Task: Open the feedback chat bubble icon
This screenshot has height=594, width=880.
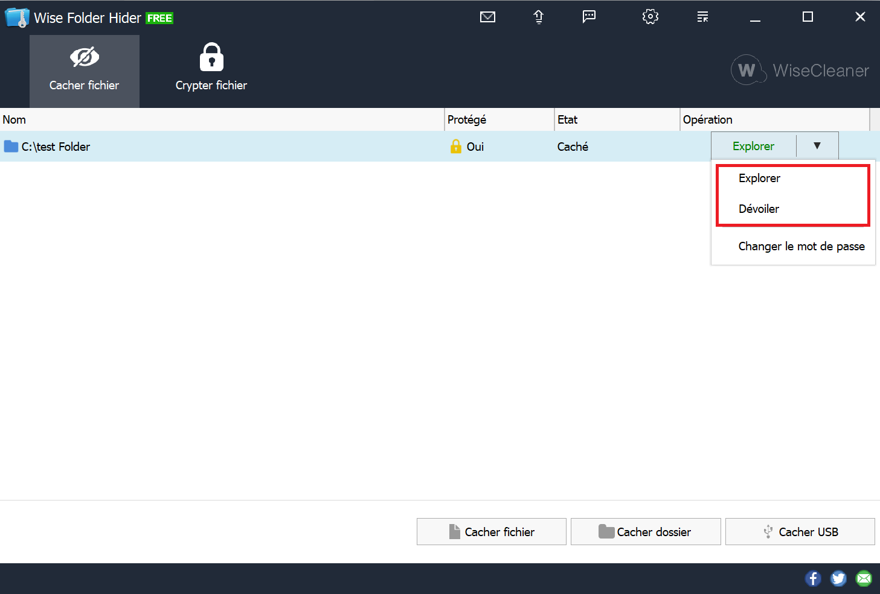Action: (589, 16)
